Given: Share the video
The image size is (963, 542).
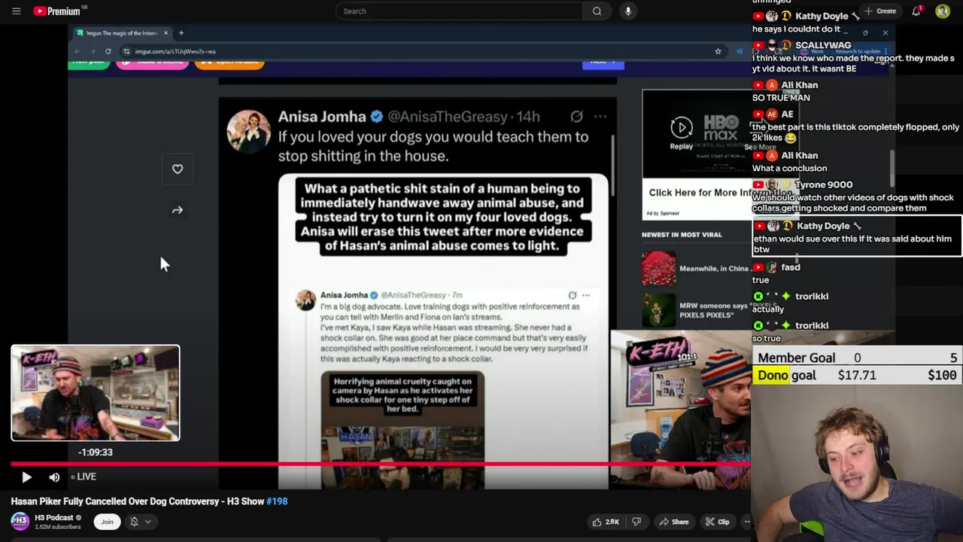Looking at the screenshot, I should (673, 522).
